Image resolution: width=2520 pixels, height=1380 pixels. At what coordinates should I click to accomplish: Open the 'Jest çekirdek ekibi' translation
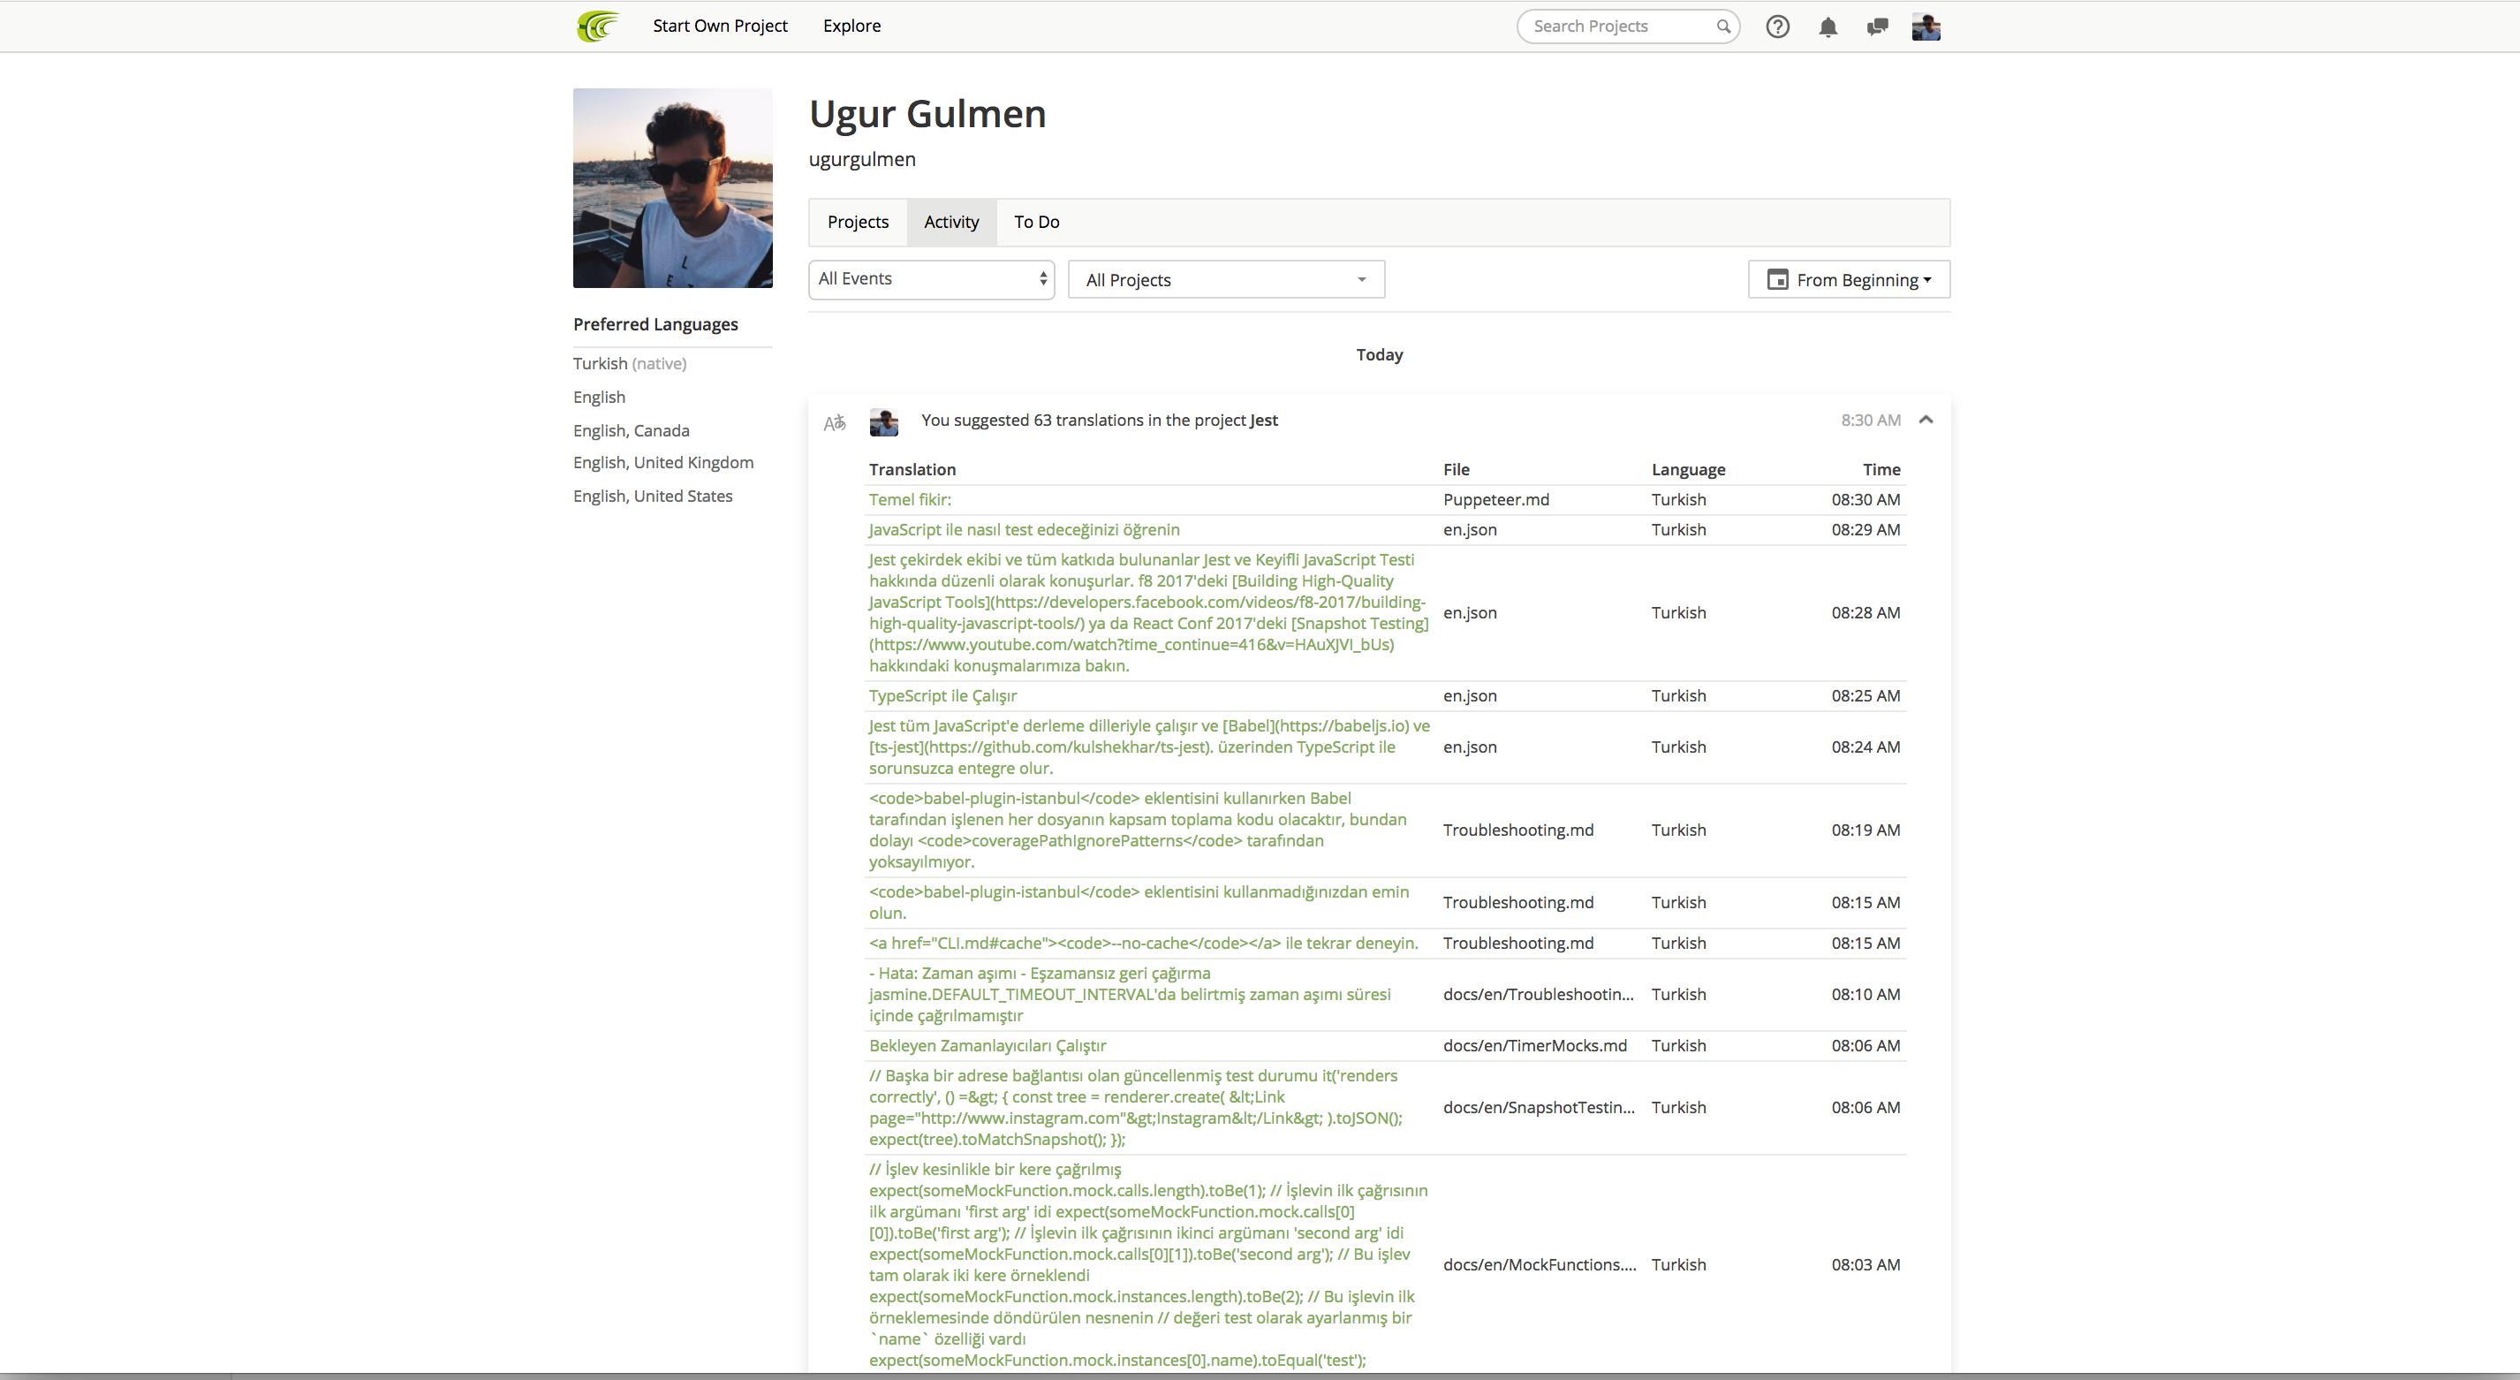1148,612
